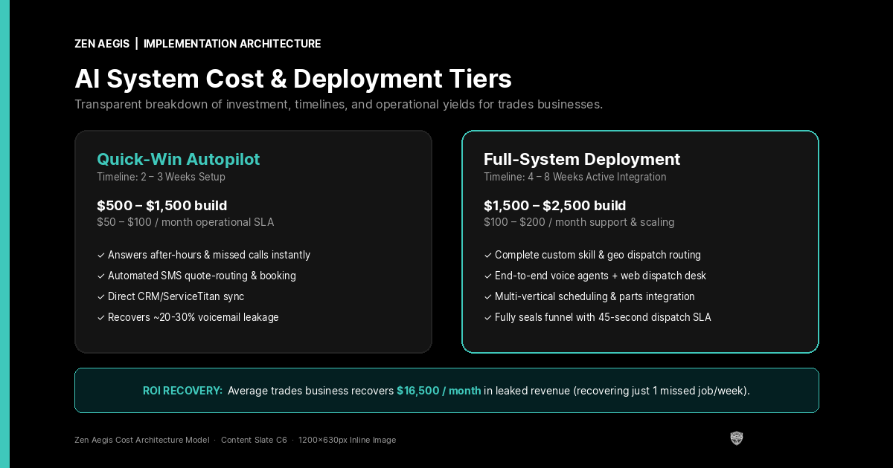
Task: Click the 'ZEN AEGIS' brand label
Action: pyautogui.click(x=102, y=44)
